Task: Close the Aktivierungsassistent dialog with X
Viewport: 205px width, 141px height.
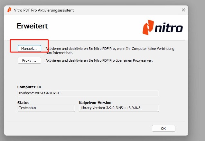Action: [x=183, y=10]
